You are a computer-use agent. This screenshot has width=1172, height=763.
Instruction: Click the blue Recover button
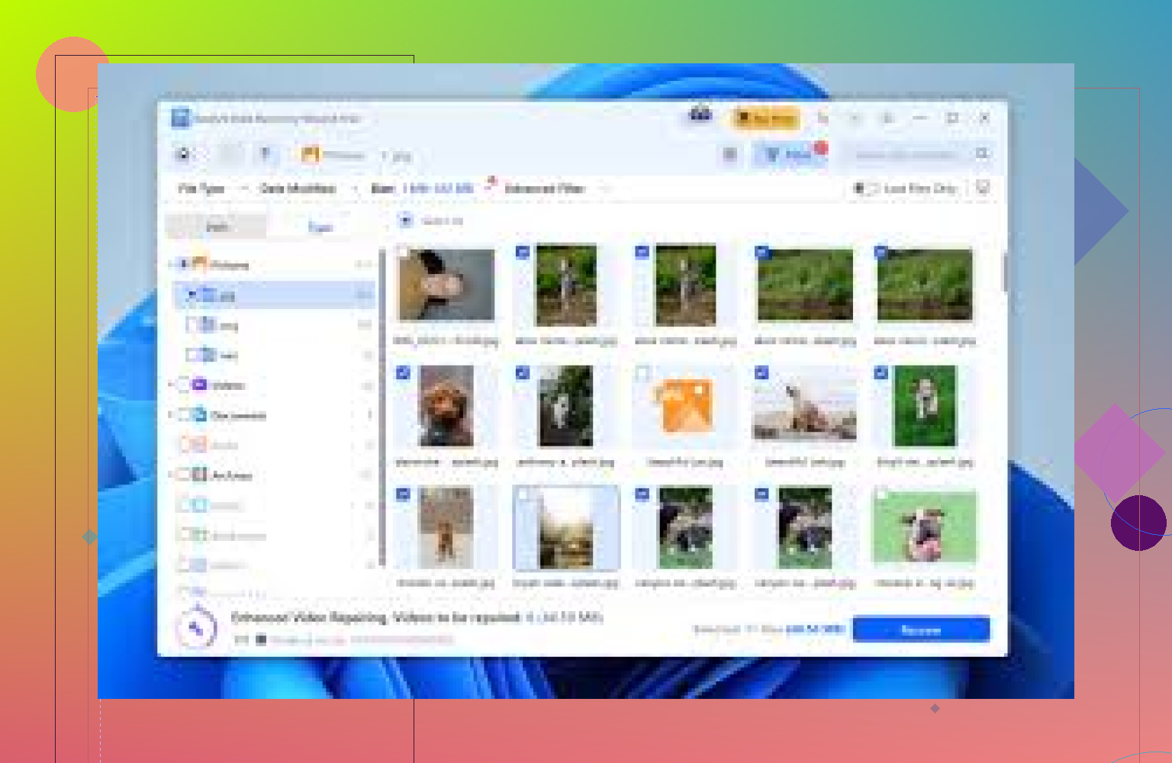(x=920, y=629)
